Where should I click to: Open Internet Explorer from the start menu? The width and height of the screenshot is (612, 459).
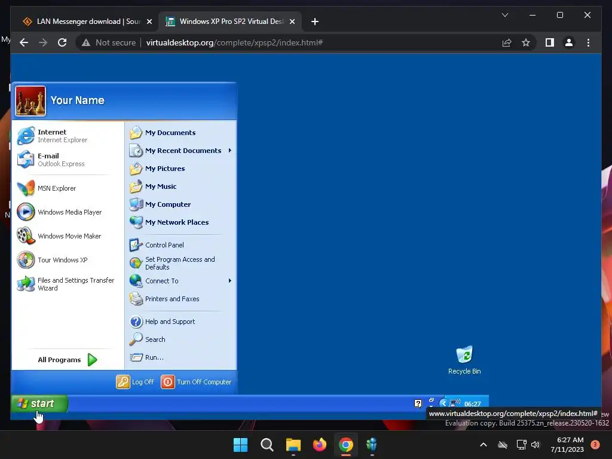pyautogui.click(x=53, y=136)
